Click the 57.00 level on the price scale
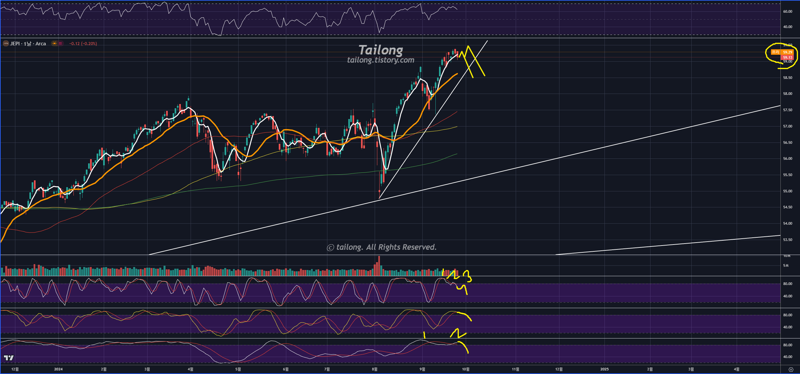Image resolution: width=800 pixels, height=374 pixels. point(787,126)
